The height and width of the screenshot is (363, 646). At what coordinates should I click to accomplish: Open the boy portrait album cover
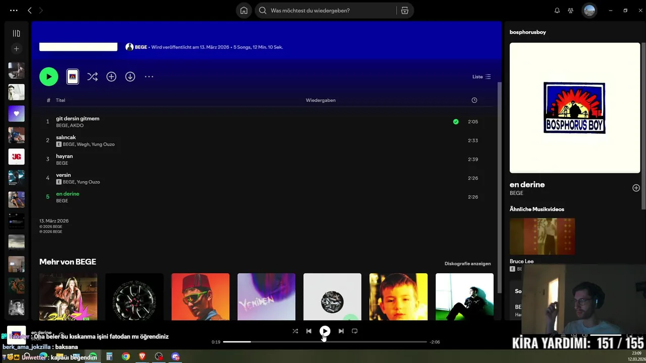pyautogui.click(x=398, y=297)
